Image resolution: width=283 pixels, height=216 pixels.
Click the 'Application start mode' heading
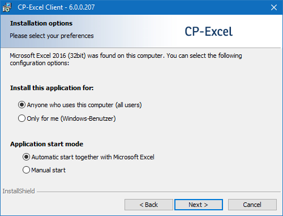[x=46, y=144]
